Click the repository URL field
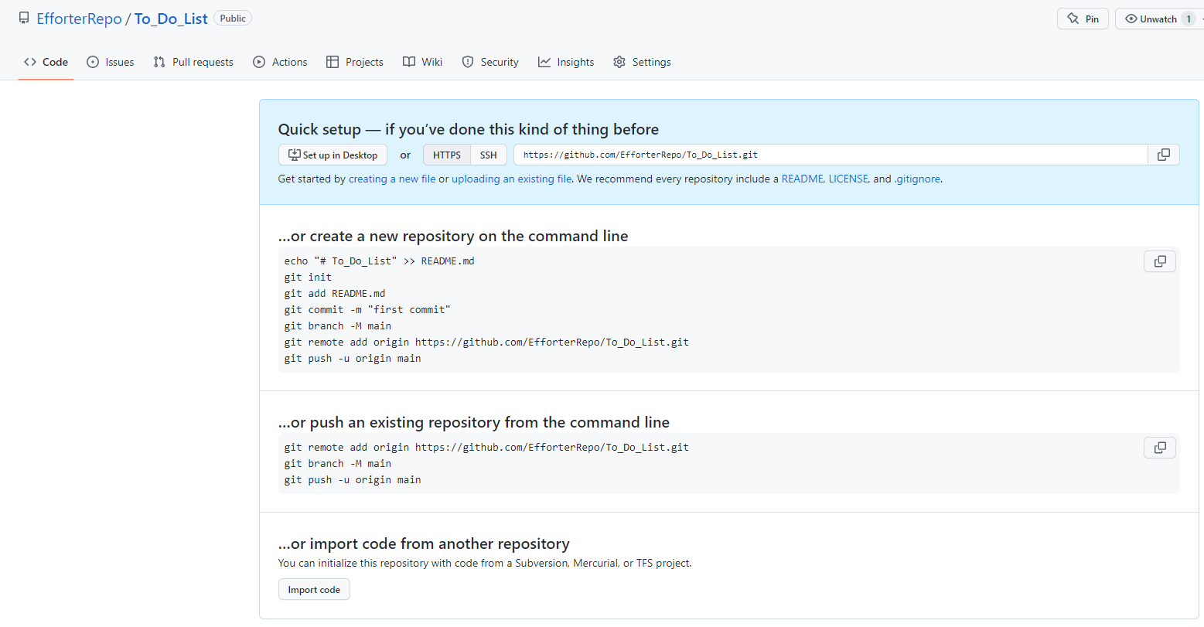Screen dimensions: 1204x627 coord(831,155)
